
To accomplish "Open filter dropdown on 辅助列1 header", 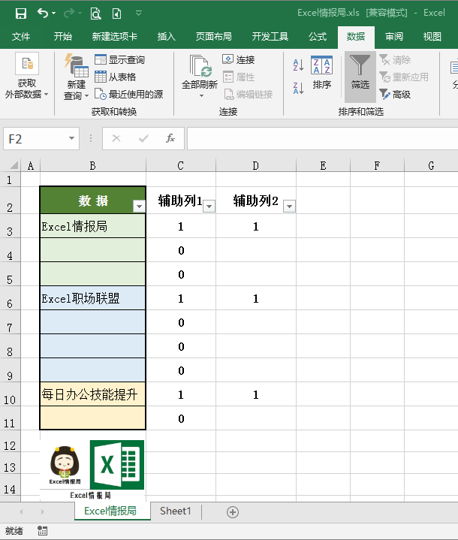I will (x=209, y=207).
